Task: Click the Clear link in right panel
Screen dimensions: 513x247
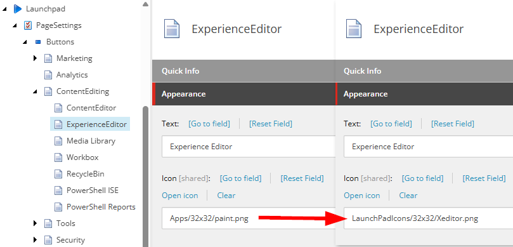Action: 408,196
